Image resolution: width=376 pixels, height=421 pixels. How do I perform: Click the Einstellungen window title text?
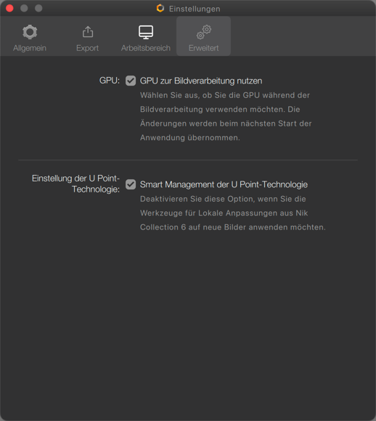[195, 9]
